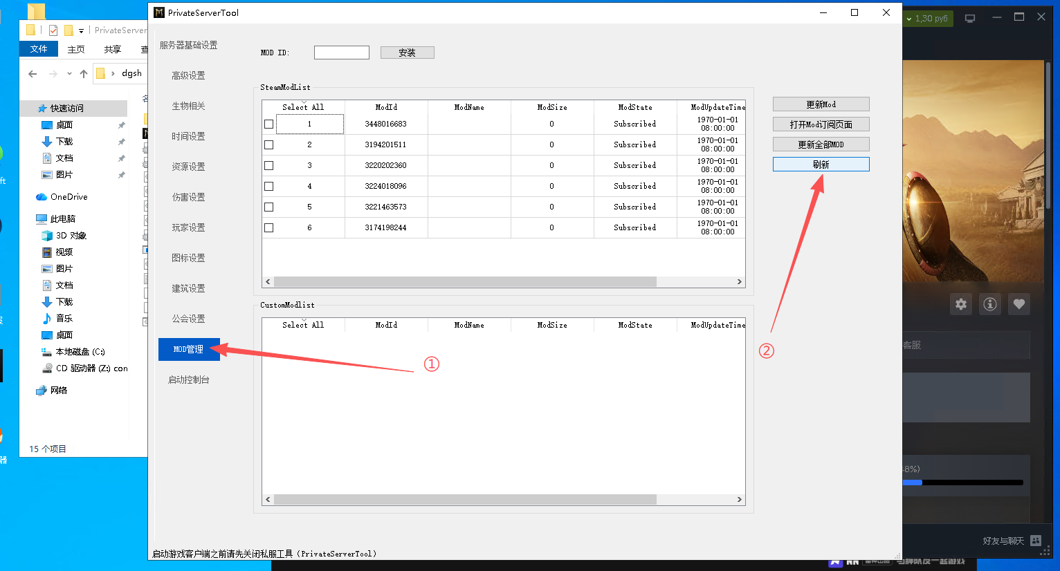Viewport: 1060px width, 571px height.
Task: Tick the checkbox in row 3
Action: pyautogui.click(x=269, y=166)
